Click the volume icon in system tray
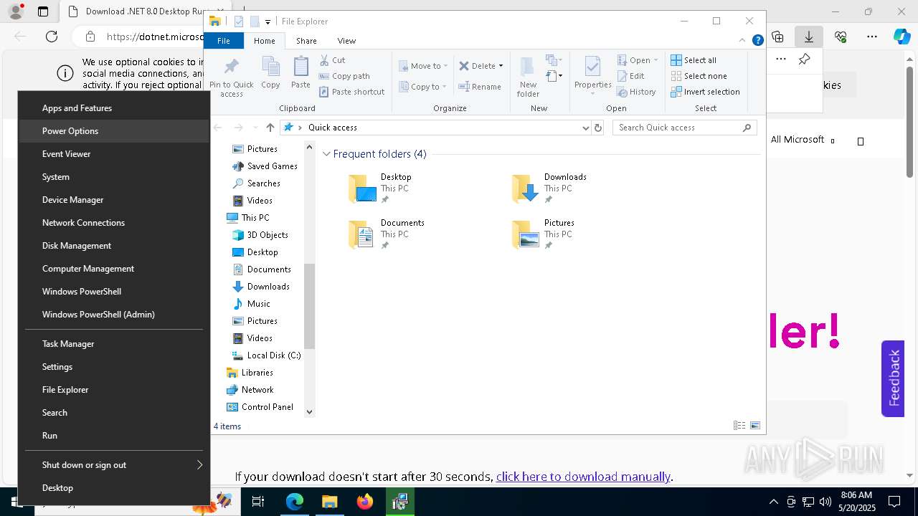 coord(825,502)
